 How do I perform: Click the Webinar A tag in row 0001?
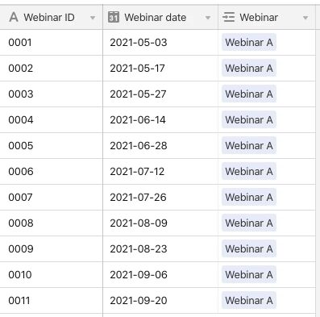[249, 43]
